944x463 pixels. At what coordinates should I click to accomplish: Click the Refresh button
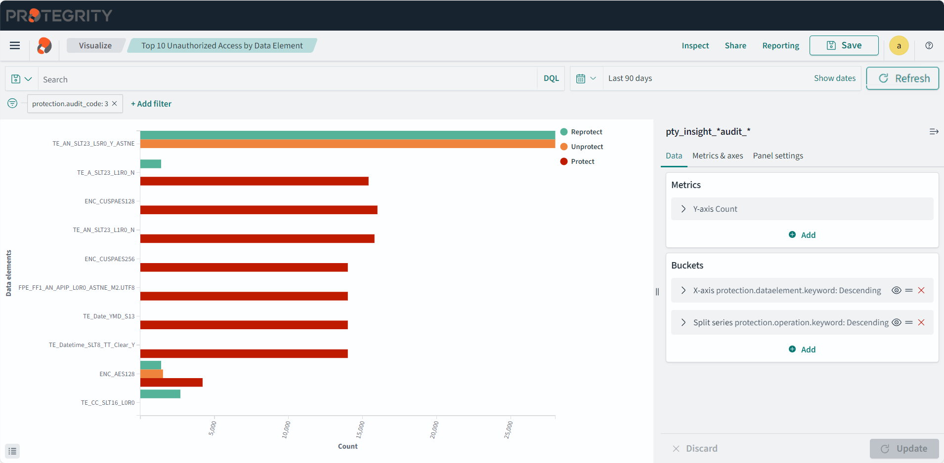click(902, 78)
